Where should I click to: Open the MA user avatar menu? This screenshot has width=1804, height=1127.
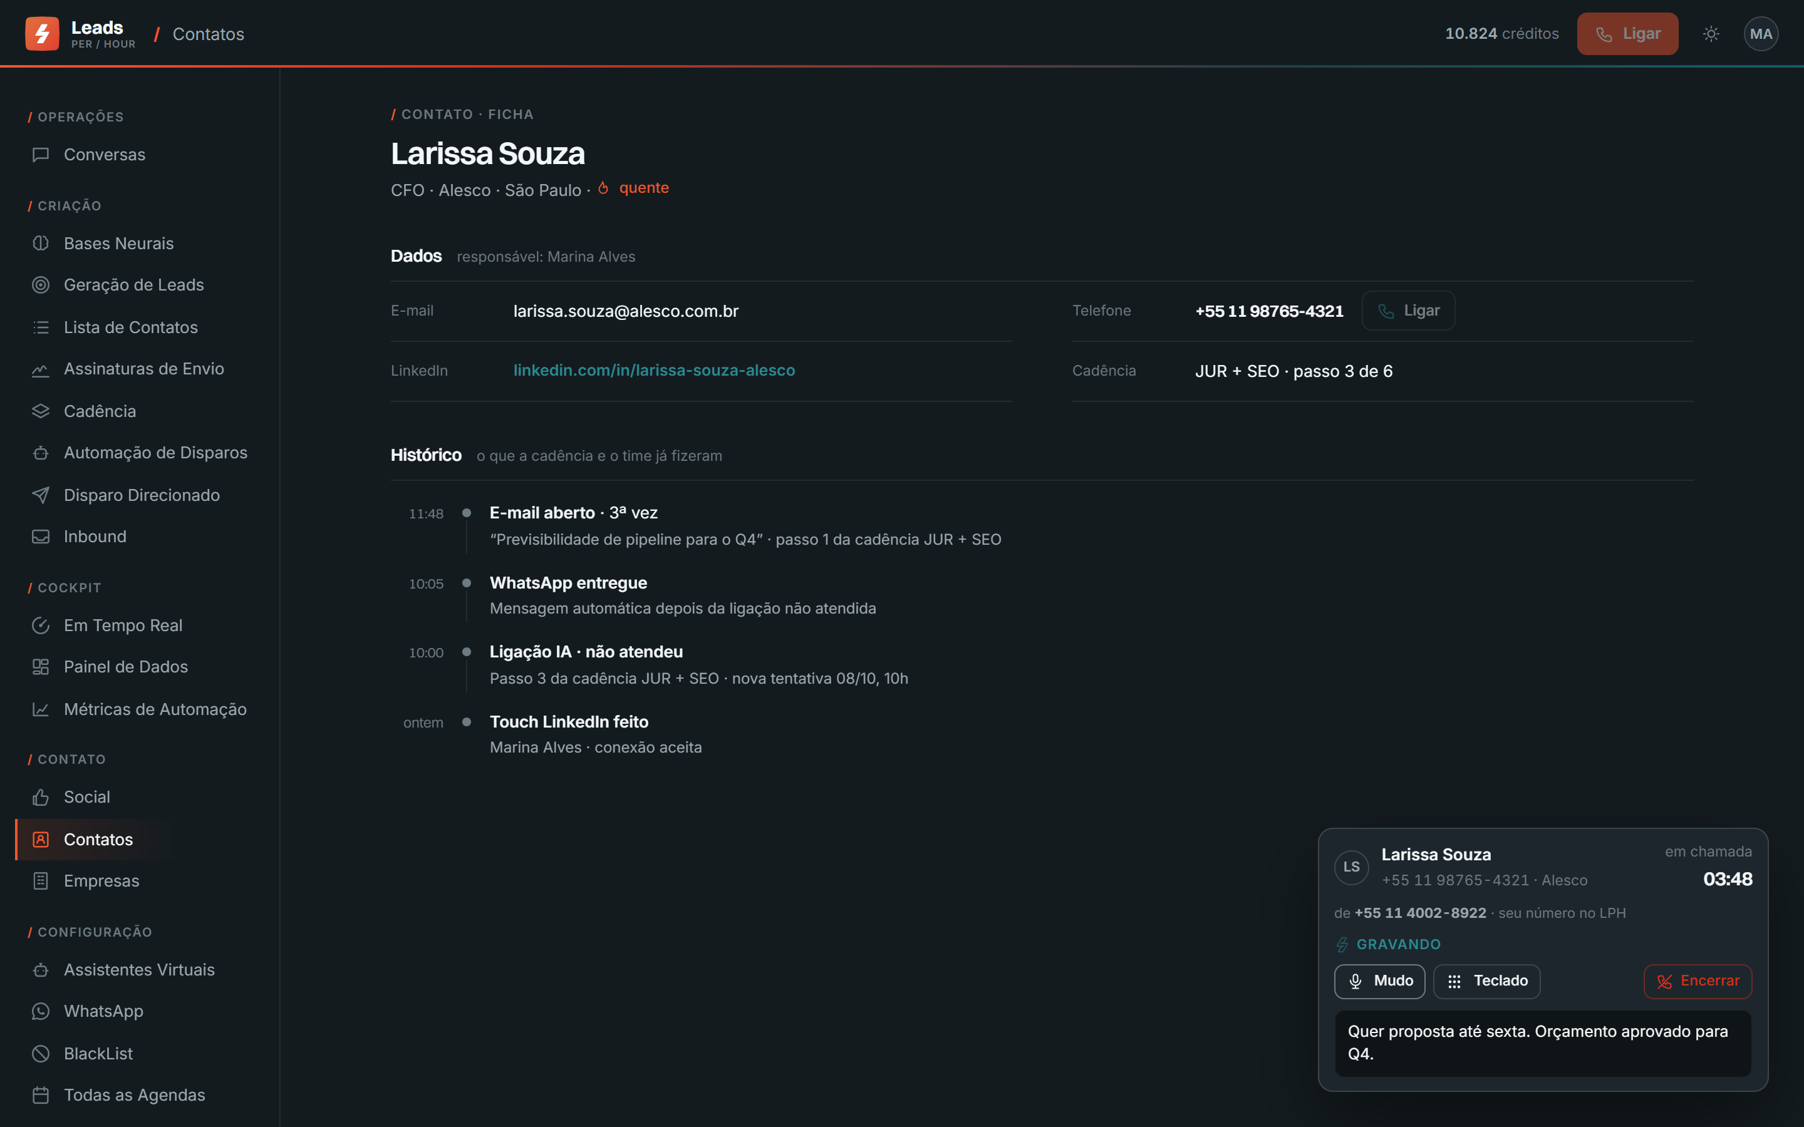pos(1761,34)
